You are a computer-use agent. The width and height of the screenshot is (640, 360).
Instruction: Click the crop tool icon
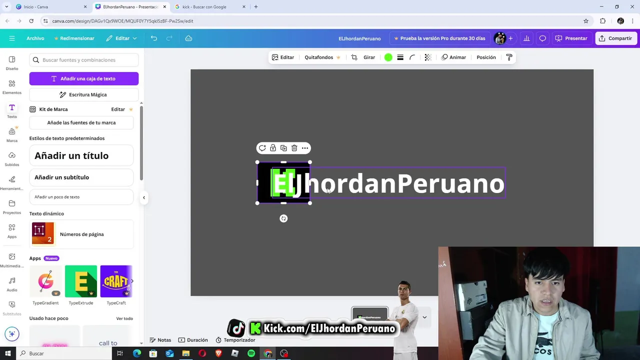click(x=354, y=57)
